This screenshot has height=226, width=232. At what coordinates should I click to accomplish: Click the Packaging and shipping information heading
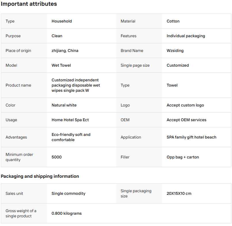click(40, 176)
